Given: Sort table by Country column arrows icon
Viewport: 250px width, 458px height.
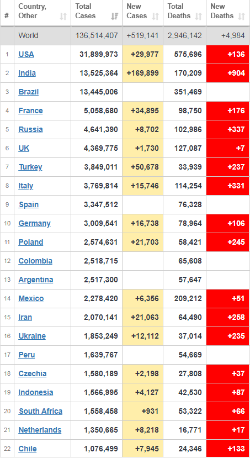Looking at the screenshot, I should pos(63,17).
